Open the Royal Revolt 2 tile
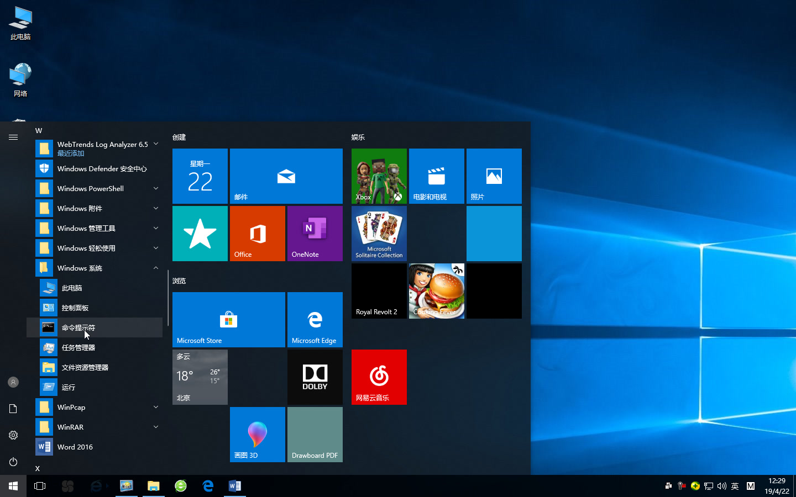 click(x=379, y=291)
